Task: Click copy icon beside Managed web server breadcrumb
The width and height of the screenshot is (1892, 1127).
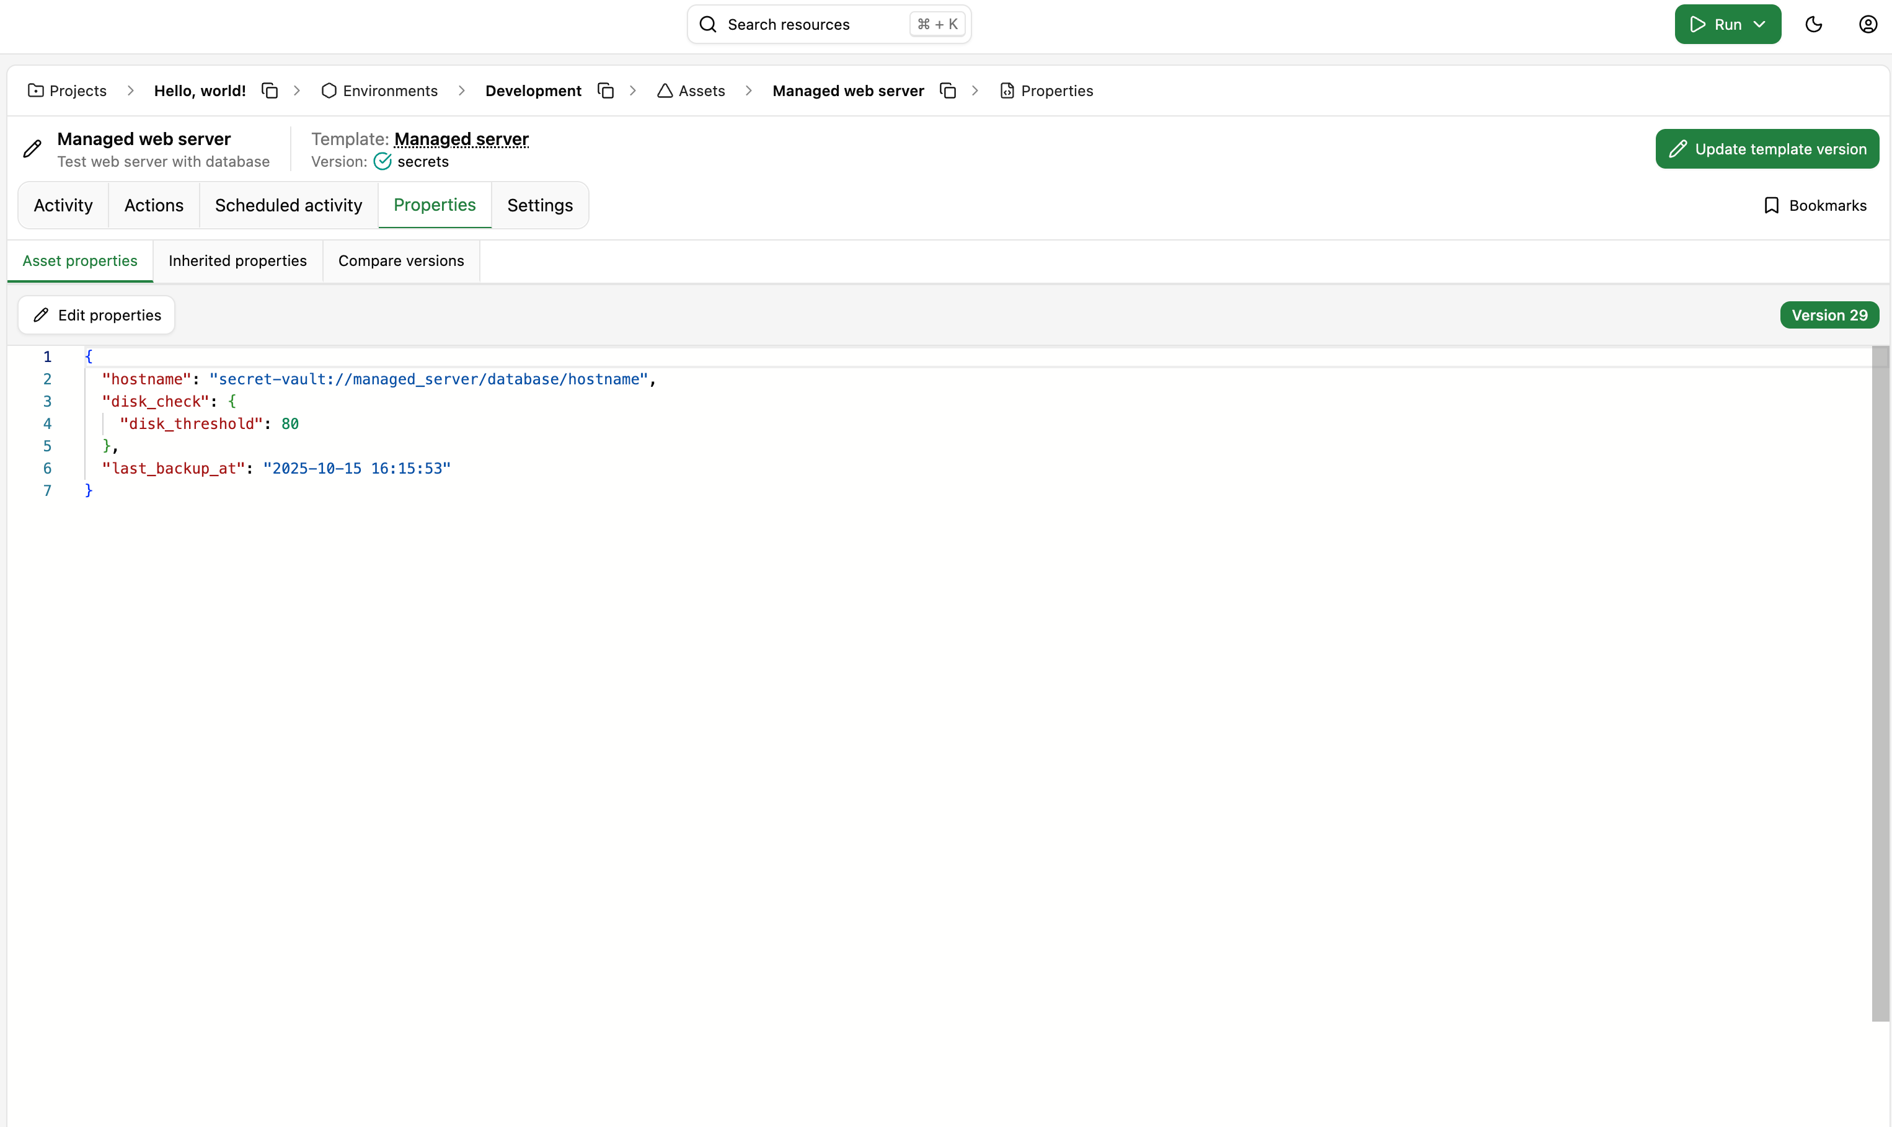Action: tap(947, 91)
